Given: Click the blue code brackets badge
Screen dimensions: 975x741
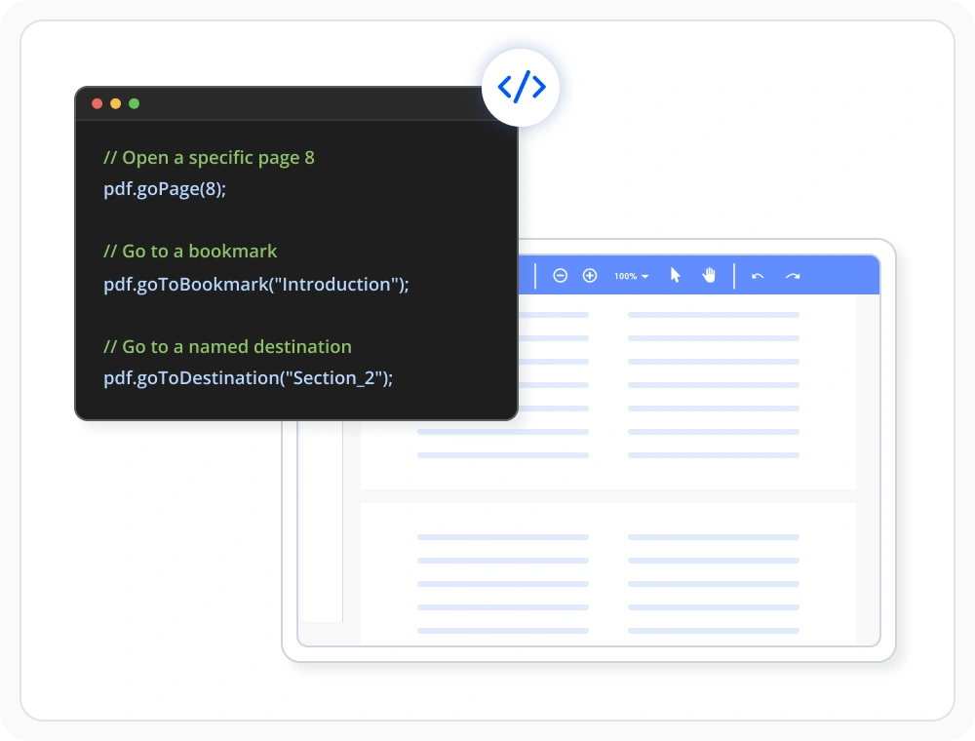Looking at the screenshot, I should (x=521, y=87).
